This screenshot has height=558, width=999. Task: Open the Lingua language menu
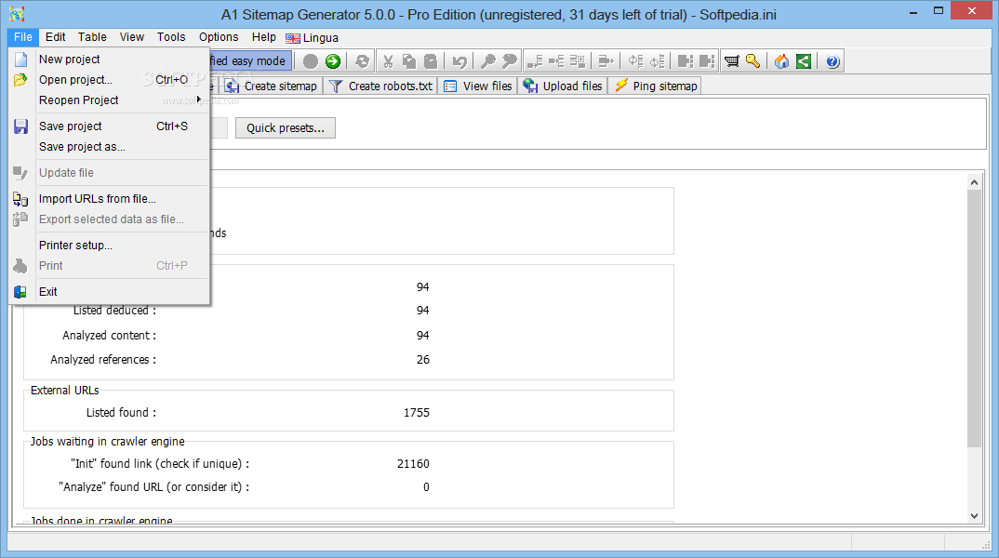[313, 37]
